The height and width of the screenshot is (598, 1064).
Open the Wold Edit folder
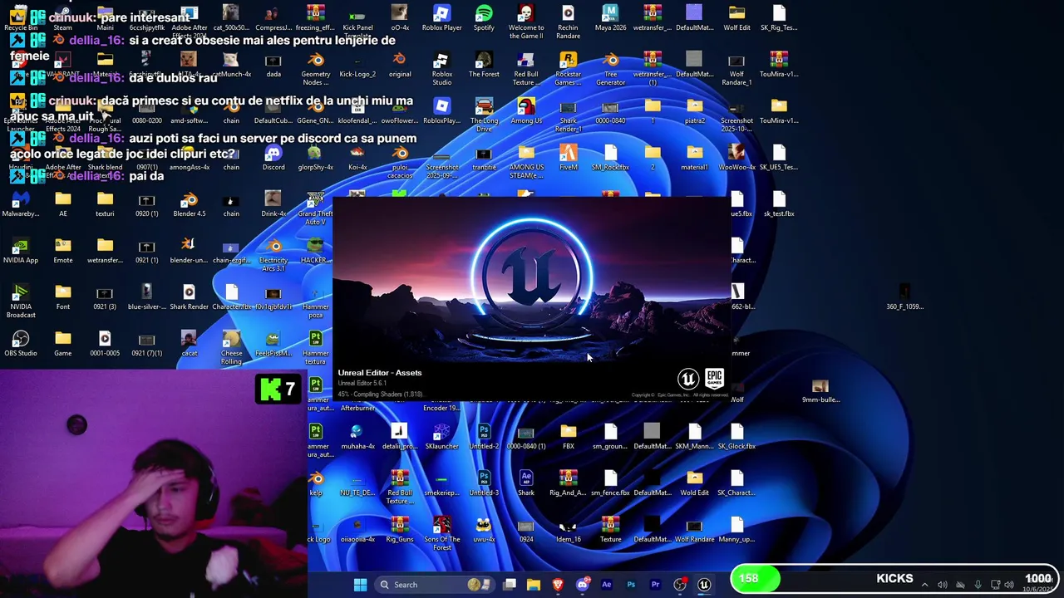pyautogui.click(x=694, y=483)
